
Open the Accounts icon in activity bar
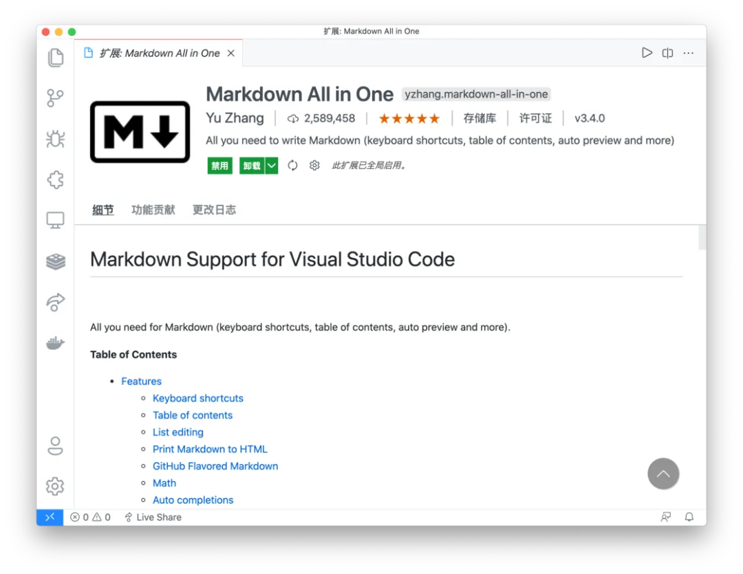point(56,445)
